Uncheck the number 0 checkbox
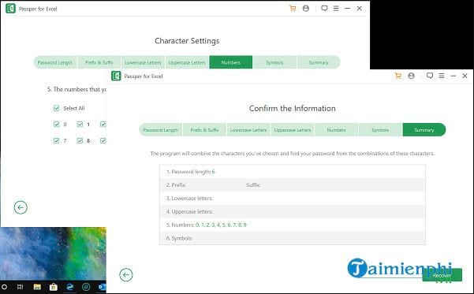The height and width of the screenshot is (294, 474). pyautogui.click(x=56, y=125)
